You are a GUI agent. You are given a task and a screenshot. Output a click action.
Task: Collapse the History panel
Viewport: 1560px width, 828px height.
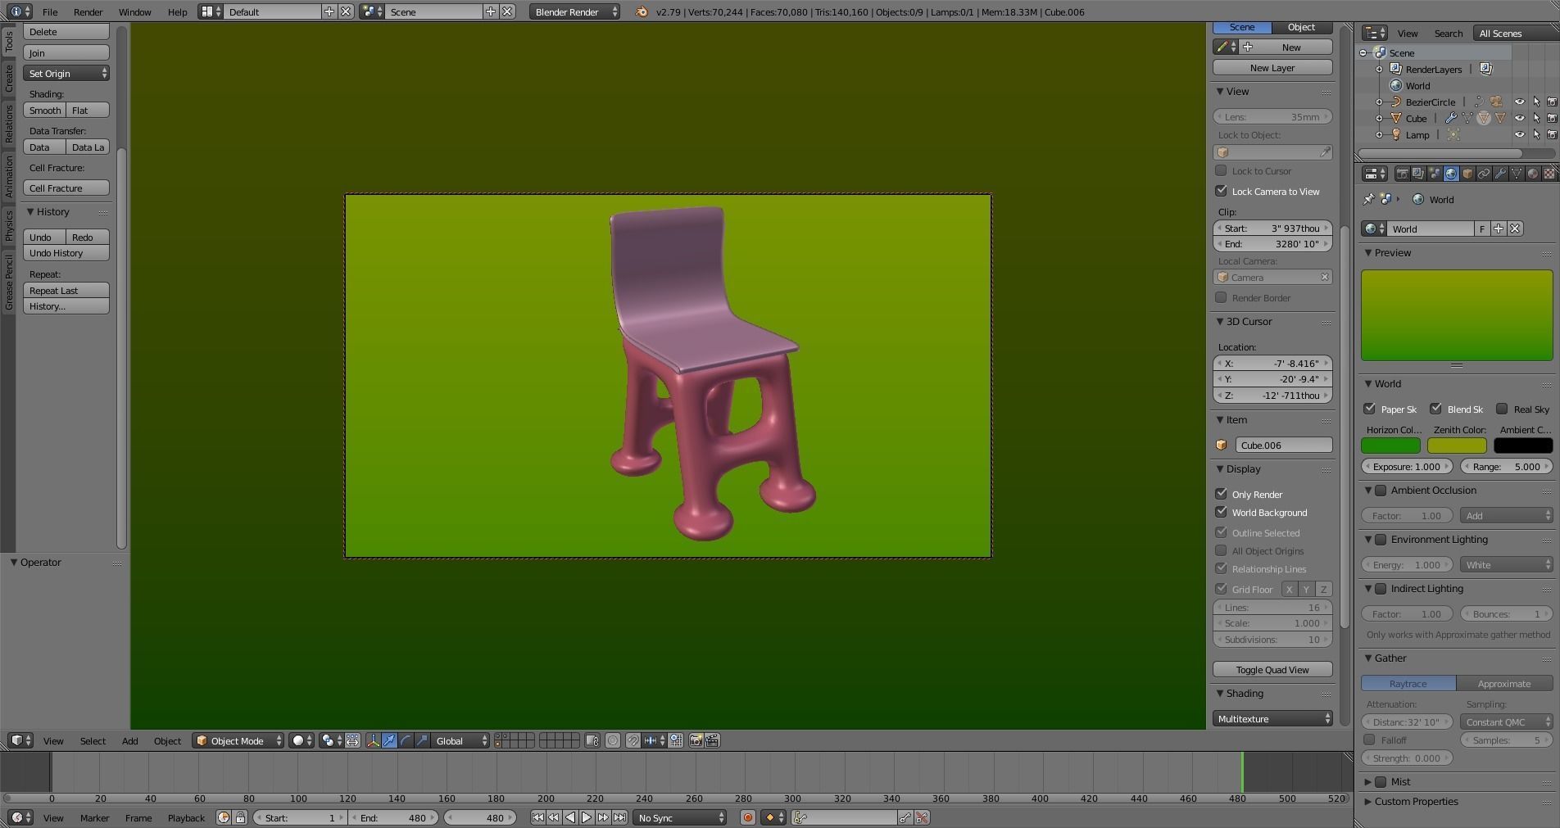pos(30,212)
